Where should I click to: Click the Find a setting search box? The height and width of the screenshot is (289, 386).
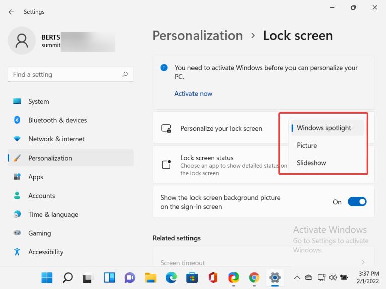click(x=71, y=74)
